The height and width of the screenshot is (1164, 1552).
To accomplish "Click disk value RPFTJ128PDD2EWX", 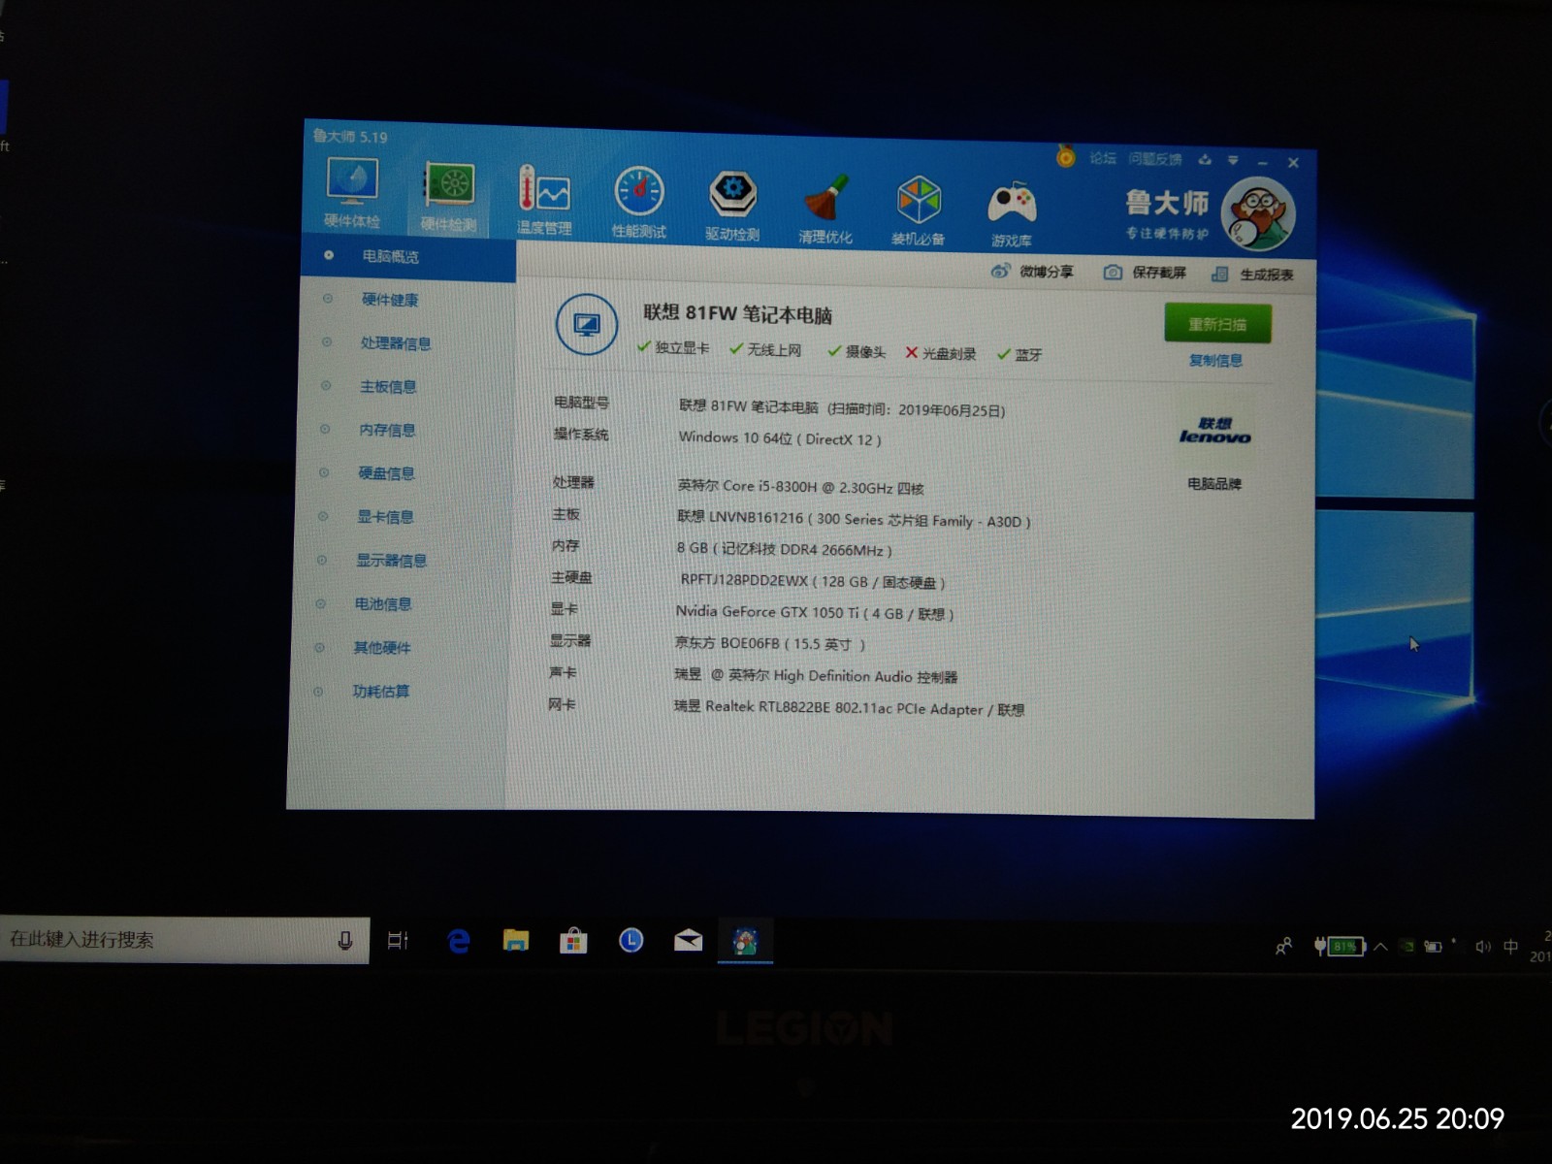I will (812, 581).
